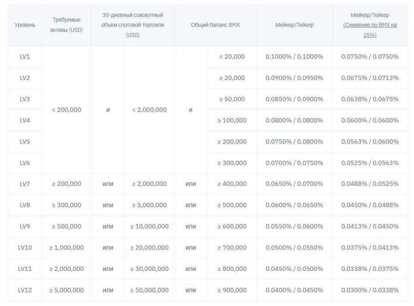Select the '0.0750% / 0.0750%' discounted fee cell
Viewport: 414px width, 306px height.
point(370,57)
